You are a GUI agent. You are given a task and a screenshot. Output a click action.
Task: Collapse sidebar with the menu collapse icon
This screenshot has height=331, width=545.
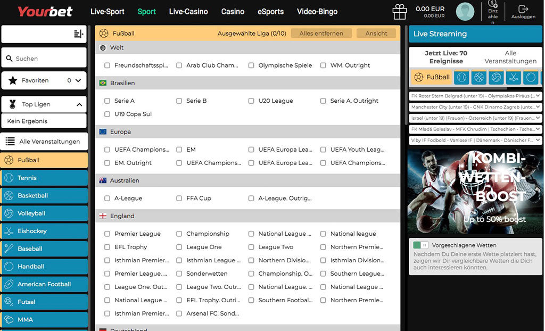[x=79, y=34]
